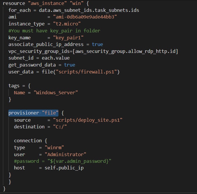Screen dimensions: 197x194
Task: Click the true value of associate_public_ip_address
Action: pos(97,45)
